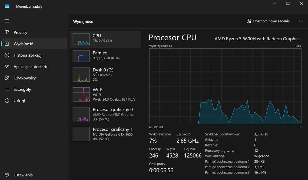308x180 pixels.
Task: Click the Użytkownicy people icon
Action: click(7, 78)
